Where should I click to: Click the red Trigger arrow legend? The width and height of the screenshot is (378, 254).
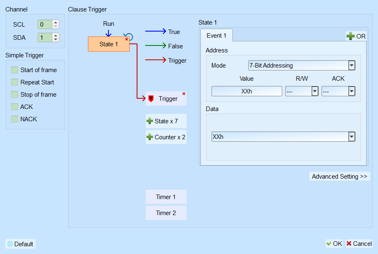[x=155, y=60]
